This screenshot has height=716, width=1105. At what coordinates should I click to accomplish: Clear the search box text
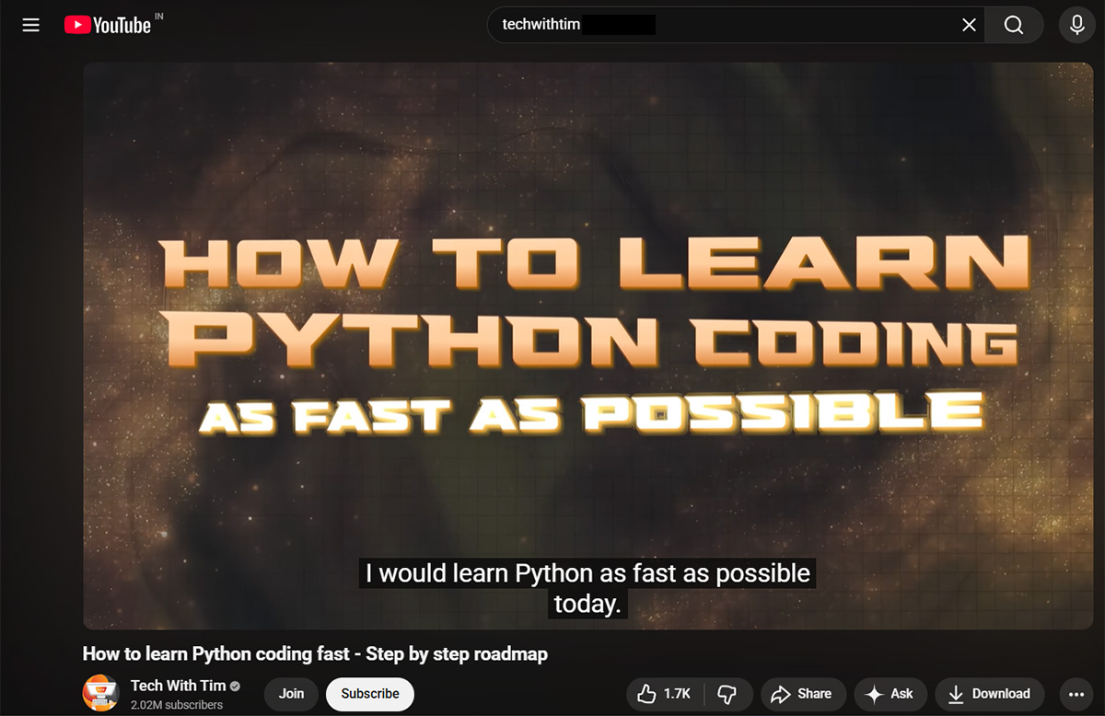coord(969,25)
